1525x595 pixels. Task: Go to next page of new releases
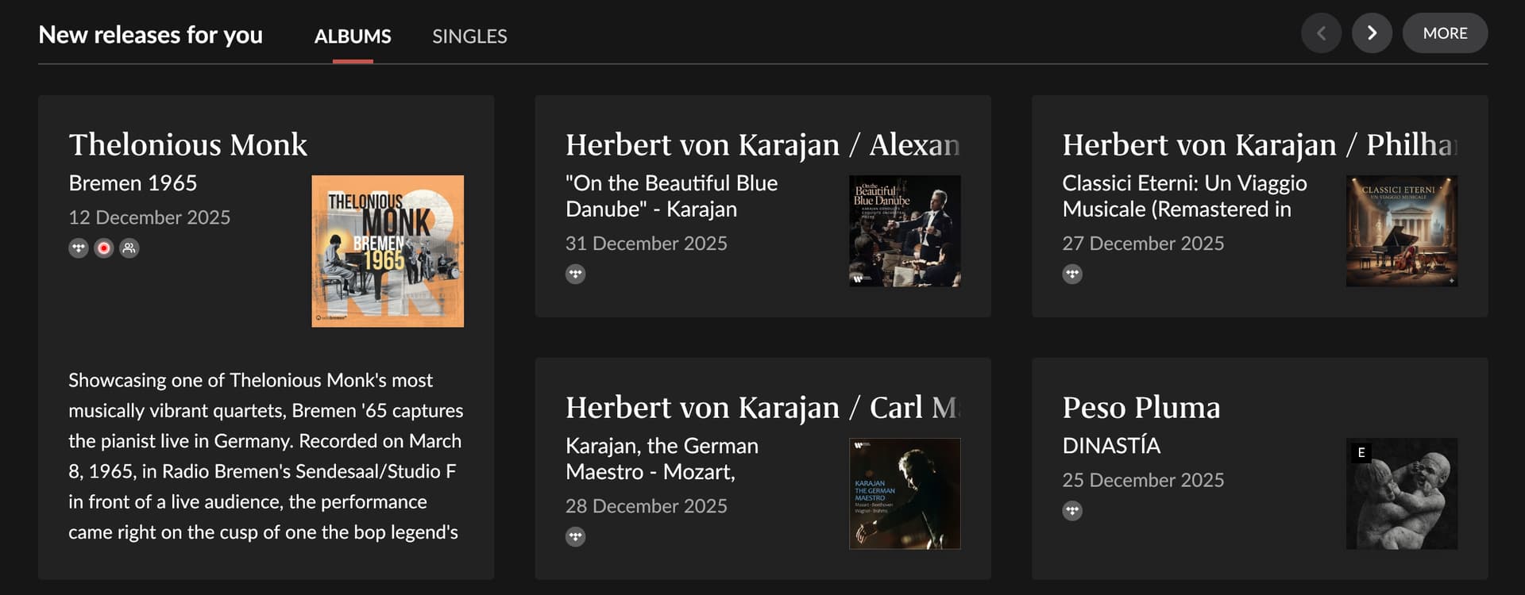tap(1372, 33)
